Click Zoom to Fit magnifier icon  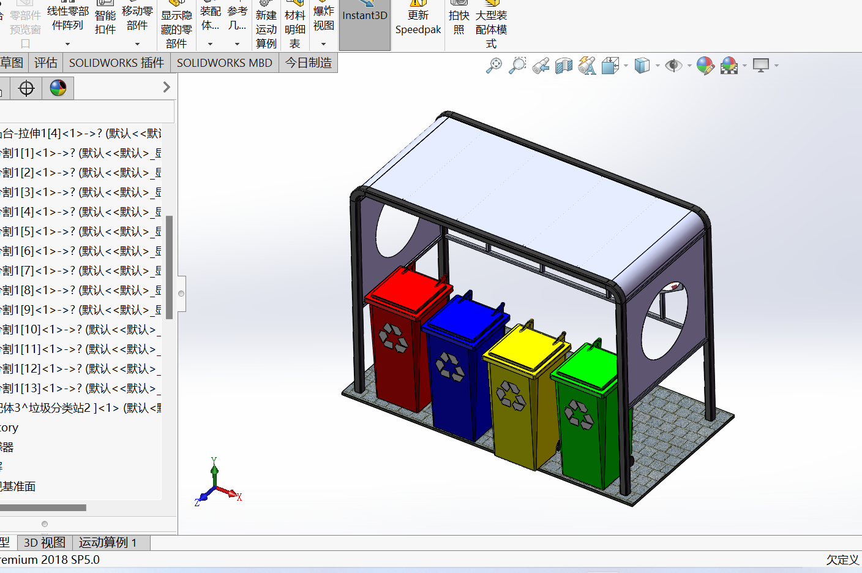point(493,66)
